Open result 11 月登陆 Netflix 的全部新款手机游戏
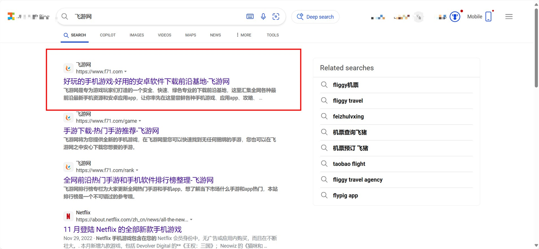The width and height of the screenshot is (539, 249). click(123, 230)
